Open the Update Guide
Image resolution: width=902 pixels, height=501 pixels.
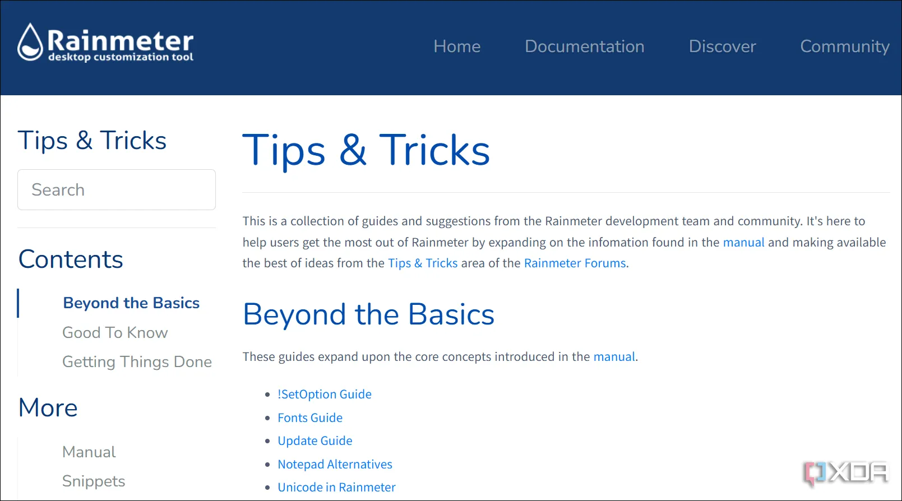pyautogui.click(x=315, y=441)
